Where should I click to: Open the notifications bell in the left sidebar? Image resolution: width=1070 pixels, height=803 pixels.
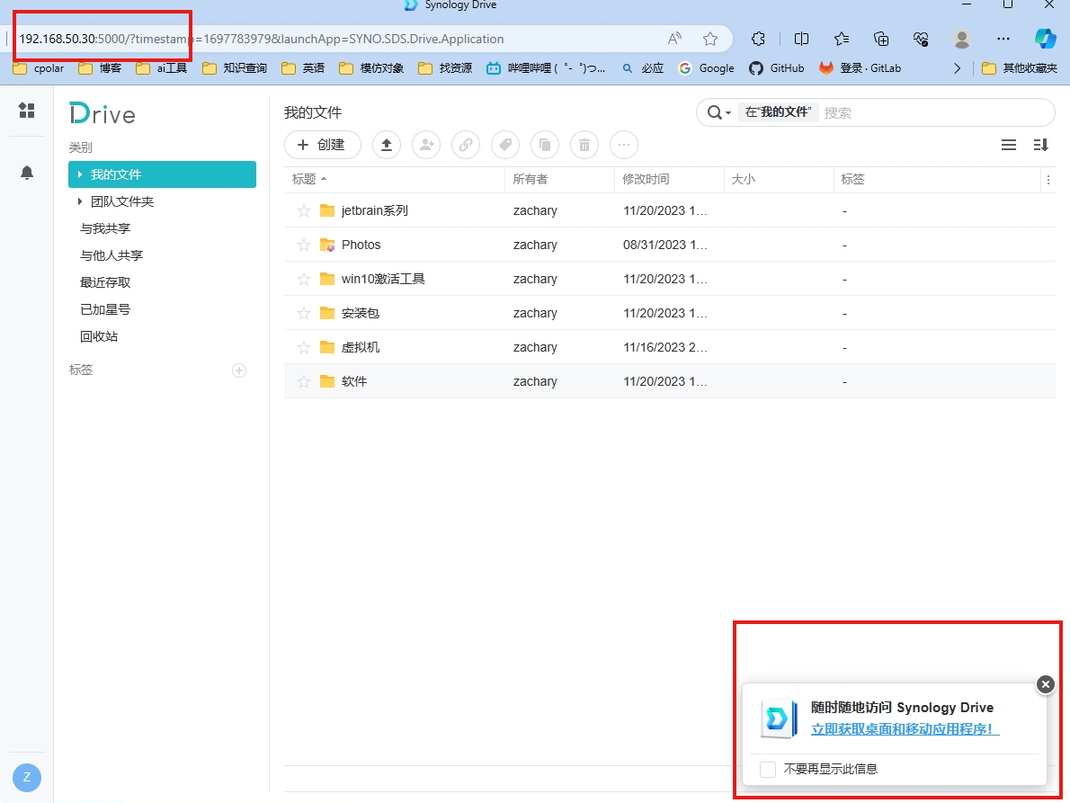(27, 173)
